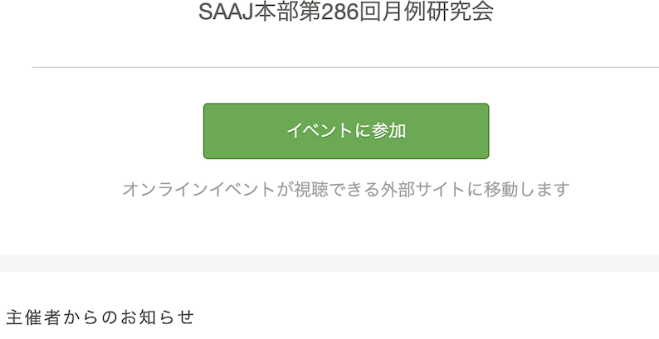659x339 pixels.
Task: Click 本部 characters in the event title
Action: [x=276, y=12]
